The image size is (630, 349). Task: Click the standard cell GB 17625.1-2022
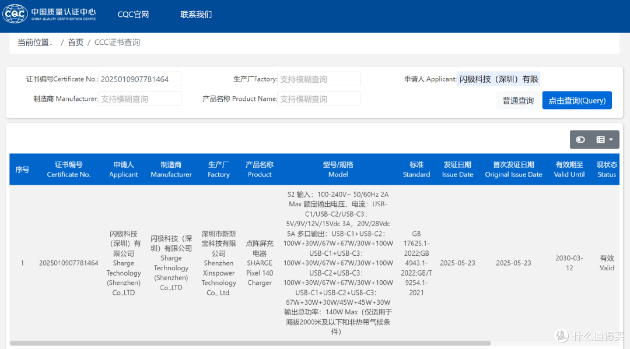416,263
